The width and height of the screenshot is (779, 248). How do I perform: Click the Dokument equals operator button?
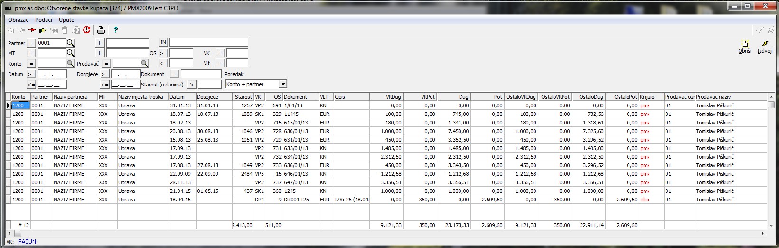(x=175, y=74)
